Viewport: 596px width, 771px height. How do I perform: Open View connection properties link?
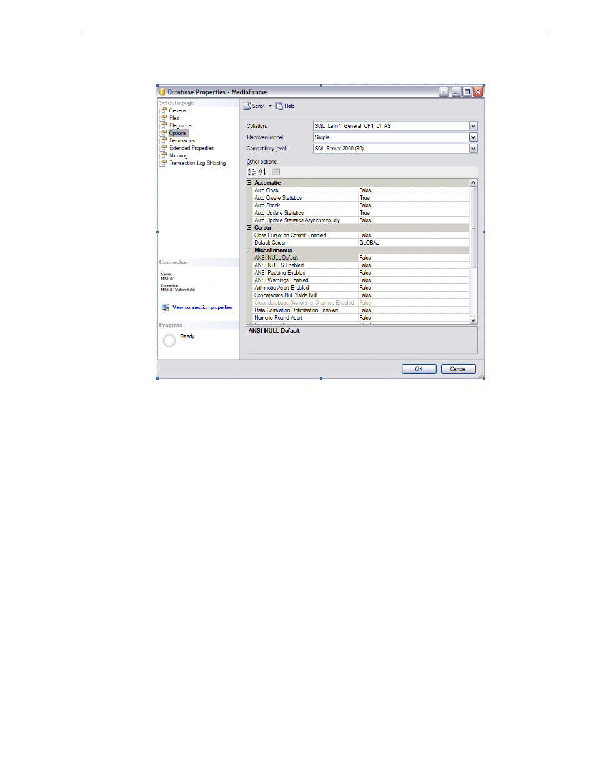202,308
